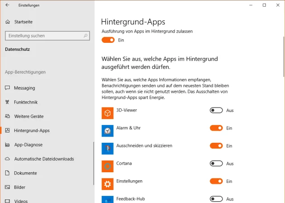Click the Startseite home icon

click(x=7, y=22)
